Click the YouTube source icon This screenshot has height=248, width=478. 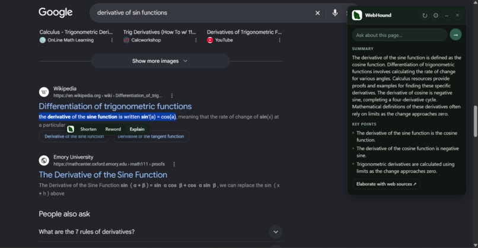tap(210, 40)
